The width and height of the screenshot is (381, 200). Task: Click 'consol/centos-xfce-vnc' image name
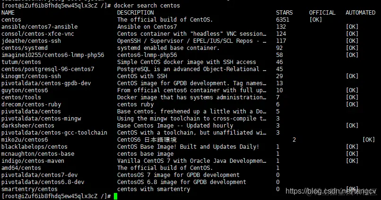pyautogui.click(x=38, y=33)
